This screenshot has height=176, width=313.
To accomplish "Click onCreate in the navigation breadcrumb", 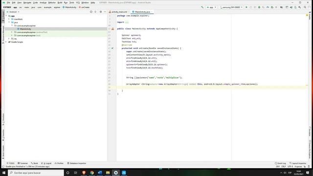I will (84, 7).
